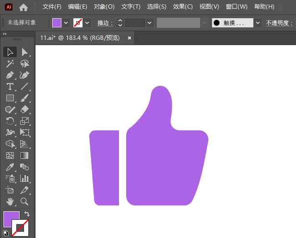296x238 pixels.
Task: Reset to default fill and stroke
Action: pos(6,233)
